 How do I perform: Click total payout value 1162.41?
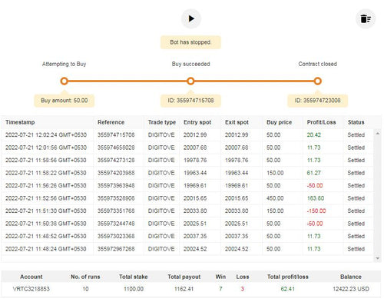click(x=184, y=289)
